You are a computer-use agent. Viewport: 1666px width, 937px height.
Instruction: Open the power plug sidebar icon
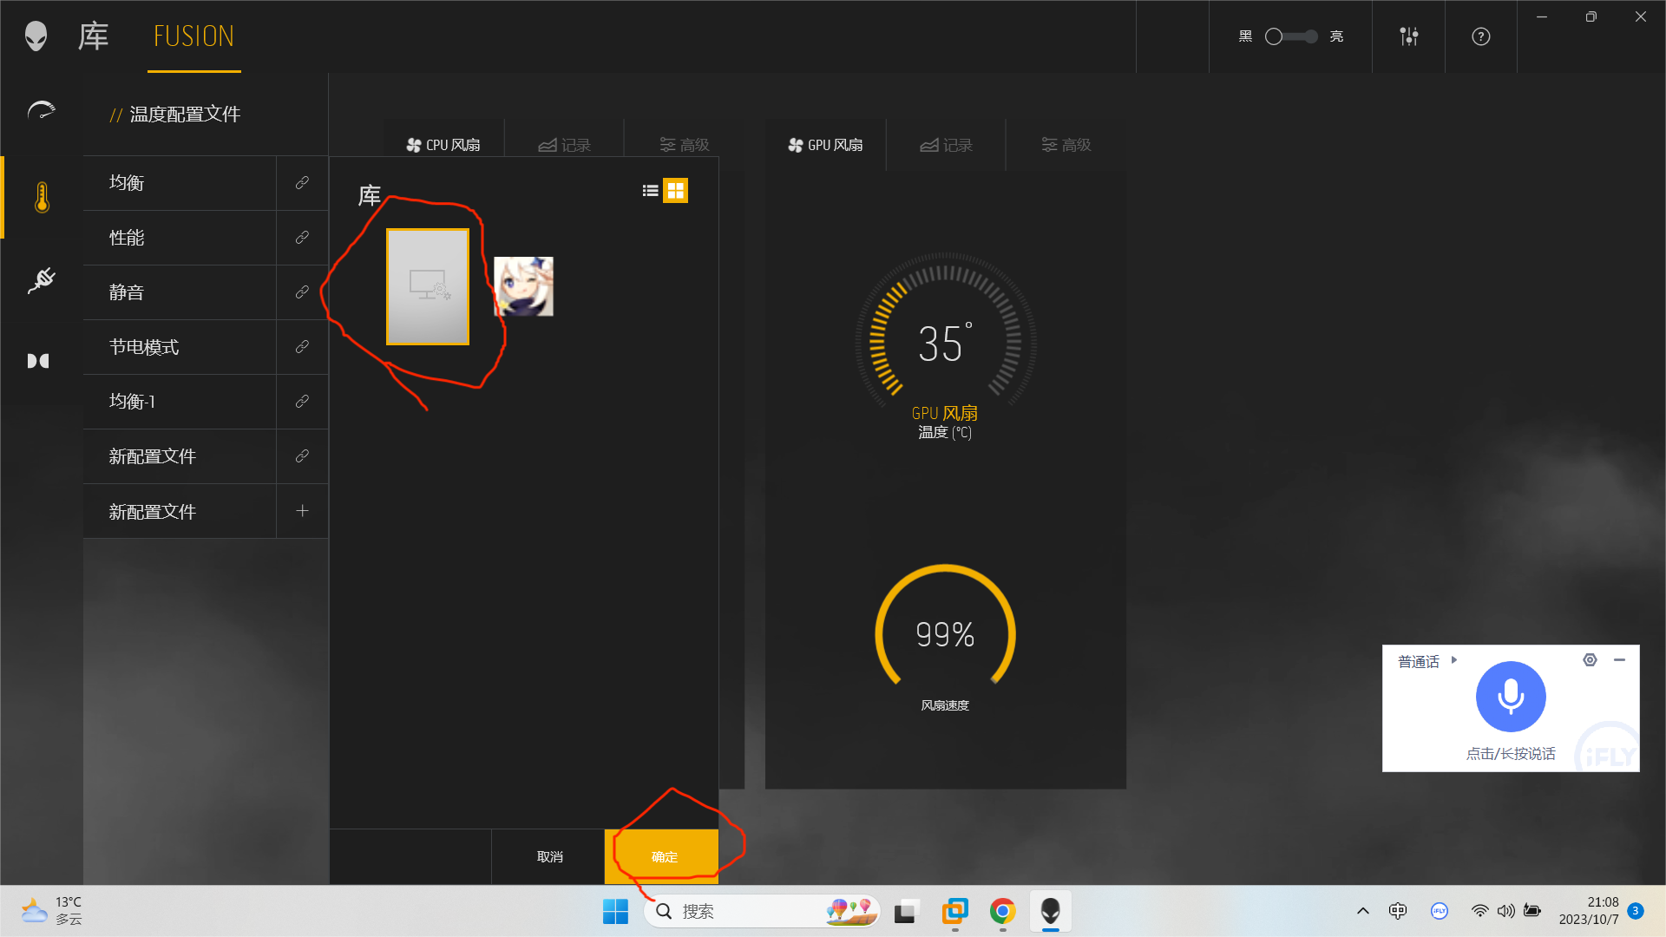pos(41,280)
